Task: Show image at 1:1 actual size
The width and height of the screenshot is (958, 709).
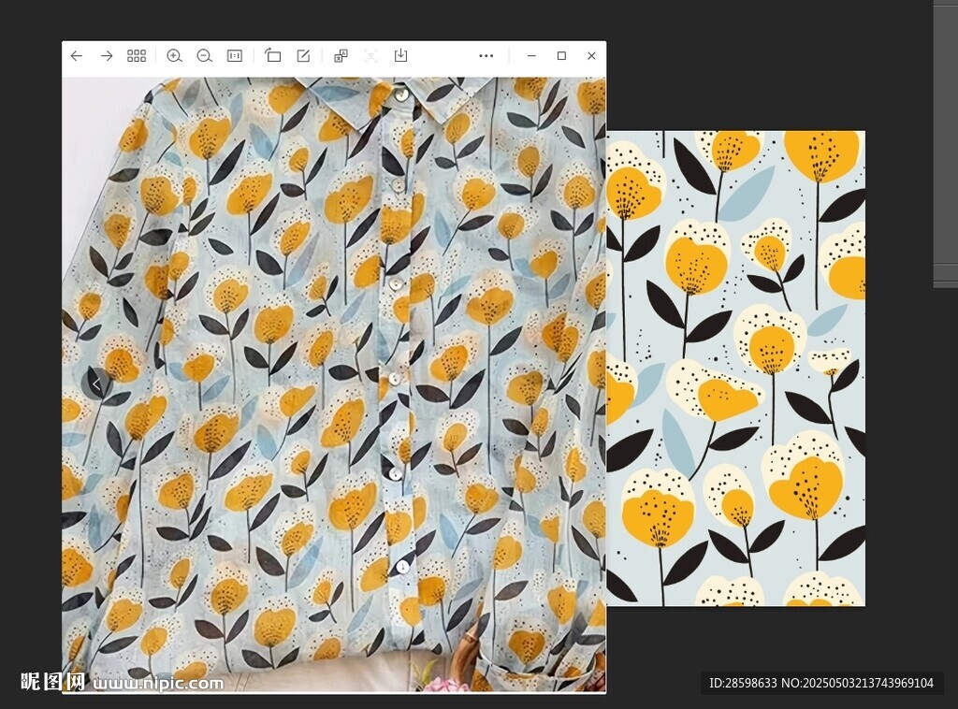Action: pyautogui.click(x=235, y=56)
